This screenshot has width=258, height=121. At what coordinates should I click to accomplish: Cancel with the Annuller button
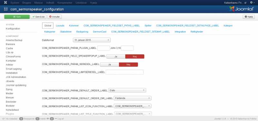click(55, 17)
